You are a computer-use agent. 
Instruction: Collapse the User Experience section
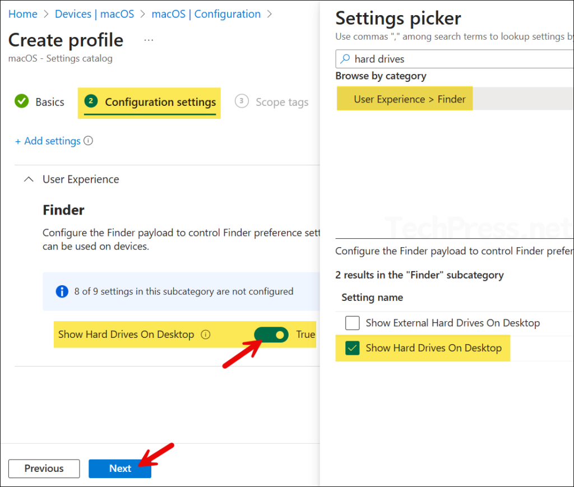[x=29, y=179]
